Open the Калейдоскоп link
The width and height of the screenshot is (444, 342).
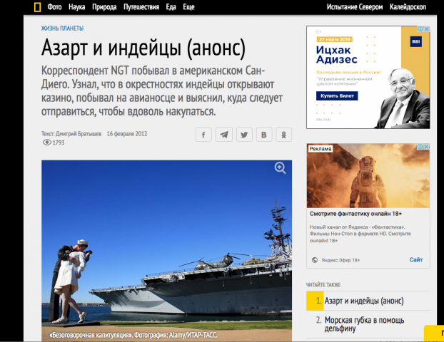[408, 7]
